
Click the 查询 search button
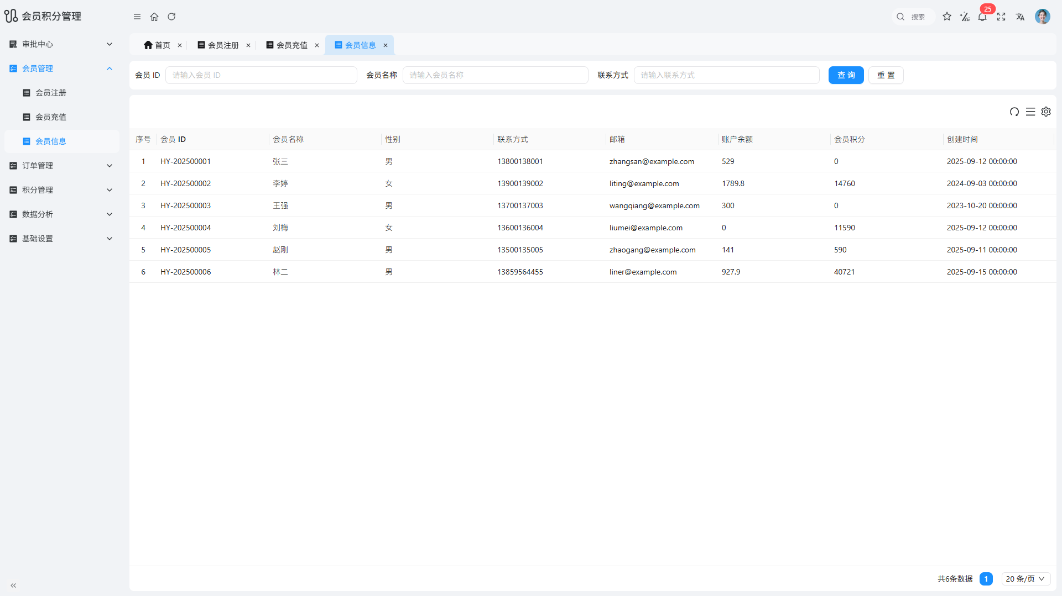coord(846,75)
